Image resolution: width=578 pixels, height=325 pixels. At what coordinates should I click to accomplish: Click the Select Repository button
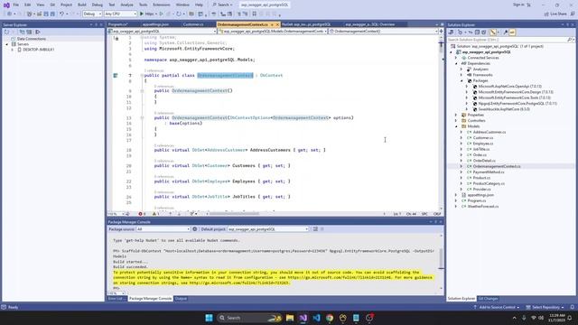(545, 307)
